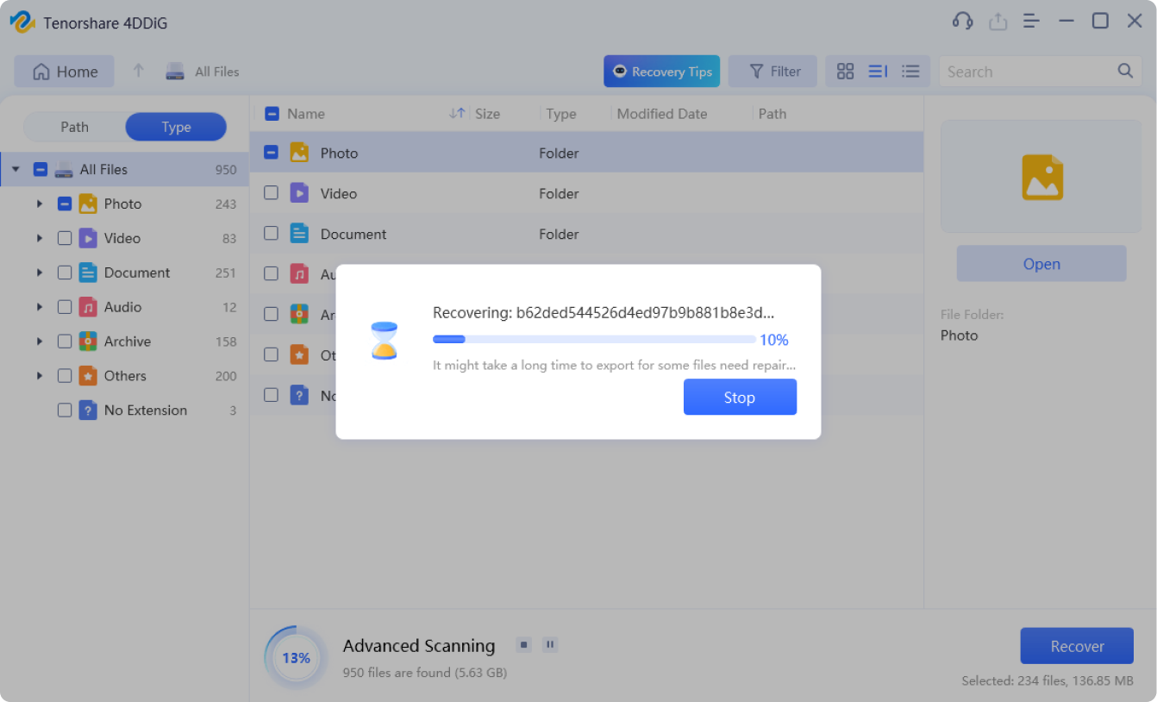Screen dimensions: 1157x702
Task: Click Archive icon in the sidebar tree
Action: click(88, 342)
